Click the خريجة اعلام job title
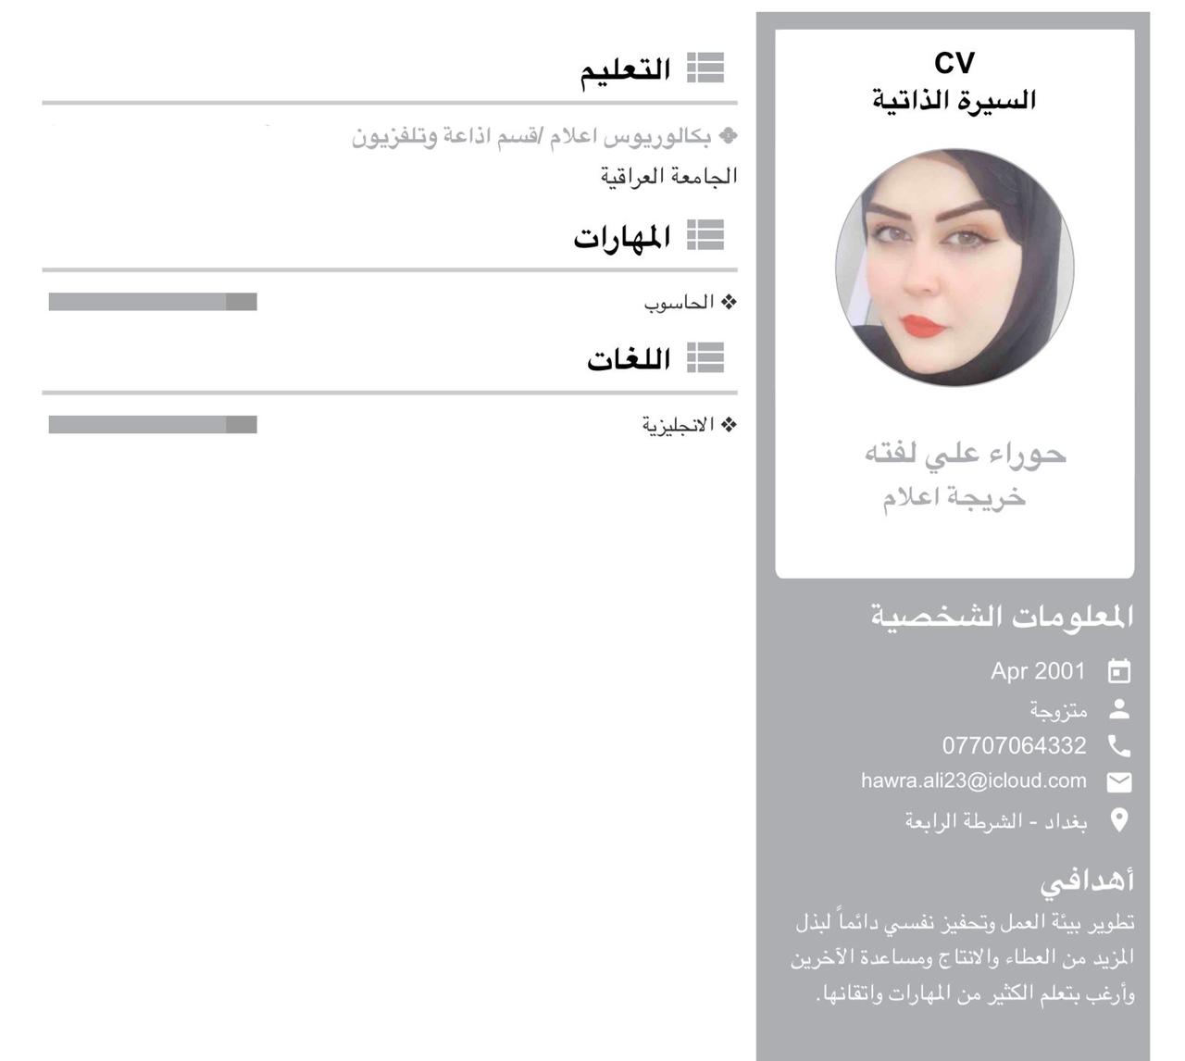This screenshot has height=1061, width=1185. [954, 498]
